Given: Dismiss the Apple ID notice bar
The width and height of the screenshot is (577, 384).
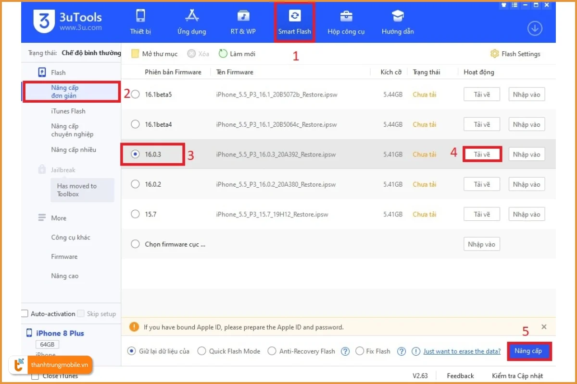Looking at the screenshot, I should coord(544,327).
